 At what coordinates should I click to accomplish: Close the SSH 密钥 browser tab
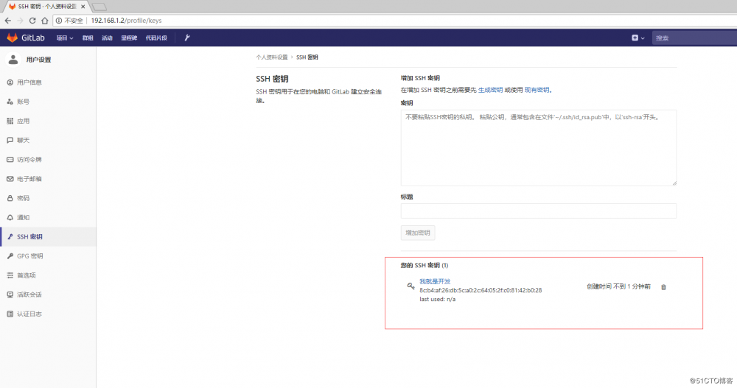83,7
